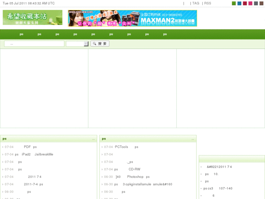Image resolution: width=265 pixels, height=199 pixels.
Task: Click the middle ps panel header title
Action: 104,139
